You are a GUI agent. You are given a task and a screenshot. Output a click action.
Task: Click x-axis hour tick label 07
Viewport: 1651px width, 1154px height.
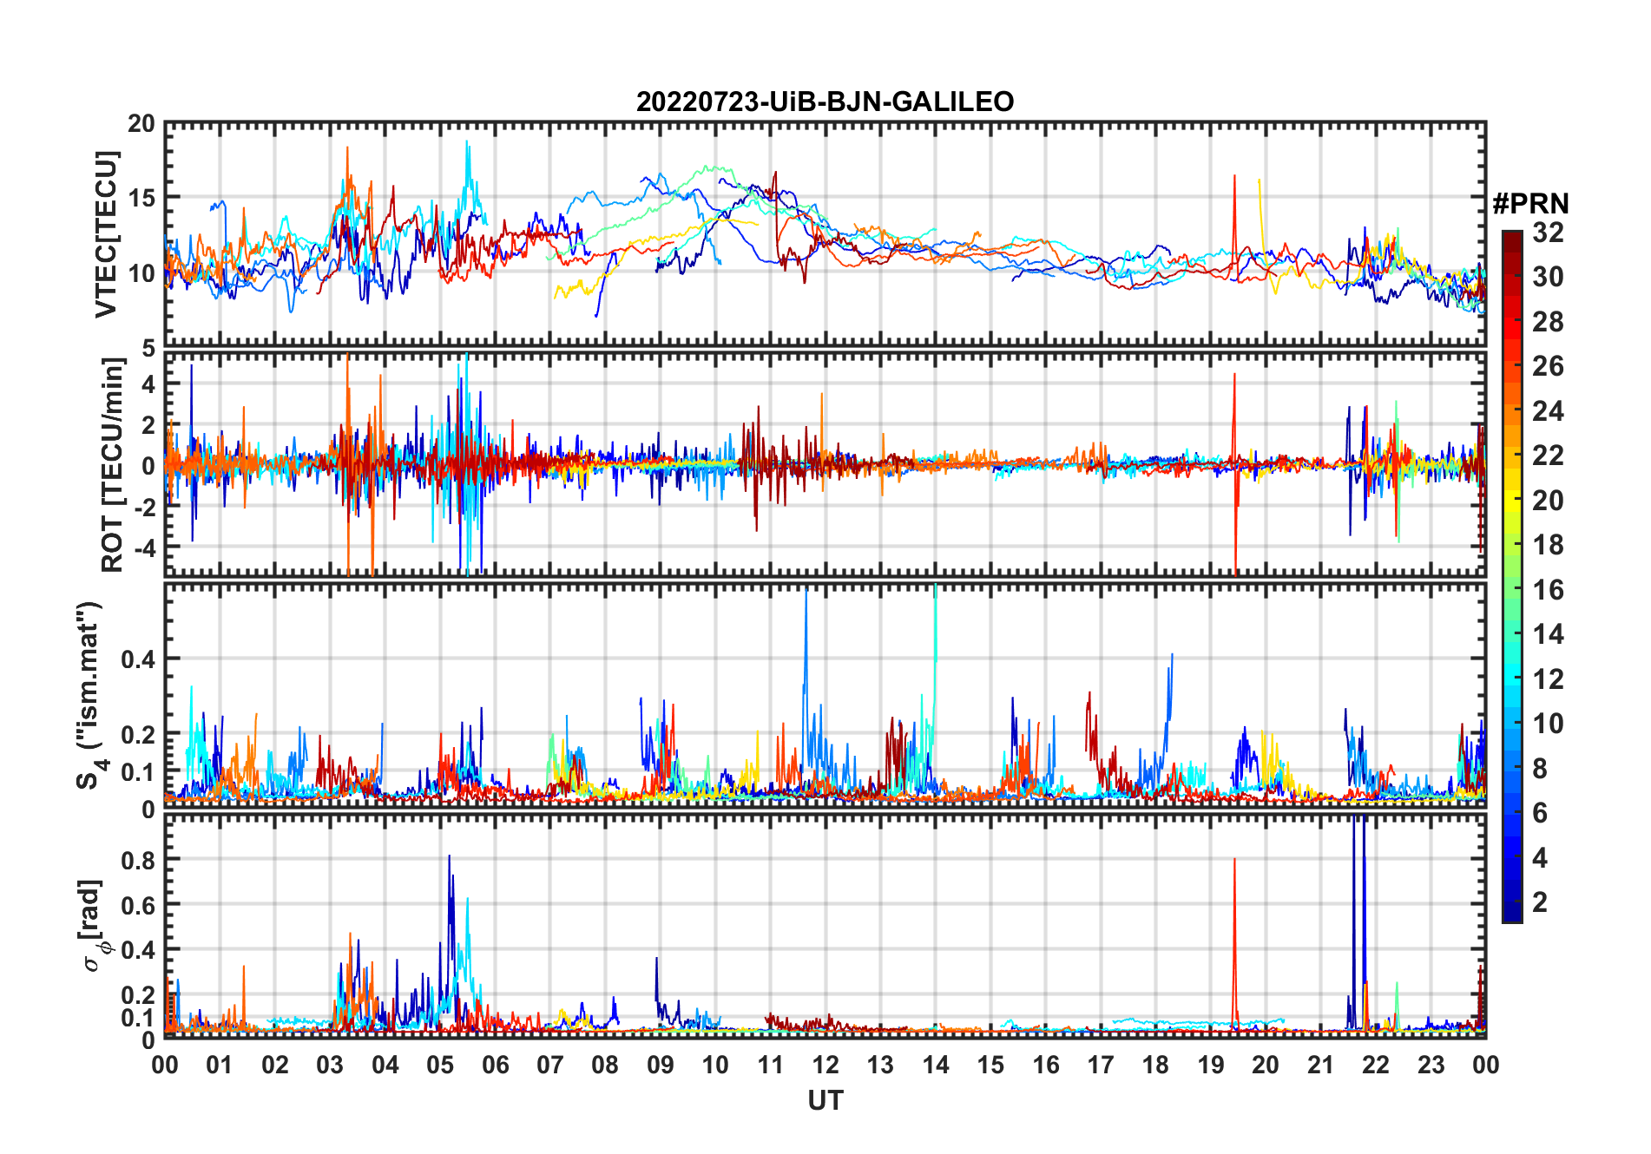pos(550,1065)
